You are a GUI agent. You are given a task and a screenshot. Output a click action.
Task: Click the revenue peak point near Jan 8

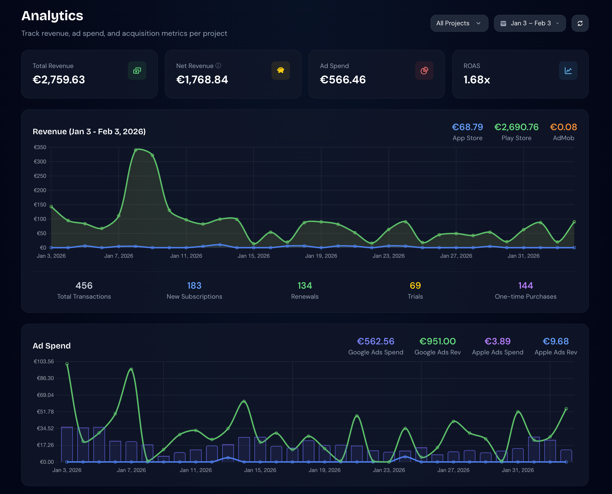136,149
